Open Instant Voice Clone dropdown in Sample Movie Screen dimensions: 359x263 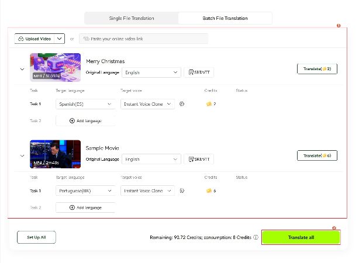coord(147,191)
